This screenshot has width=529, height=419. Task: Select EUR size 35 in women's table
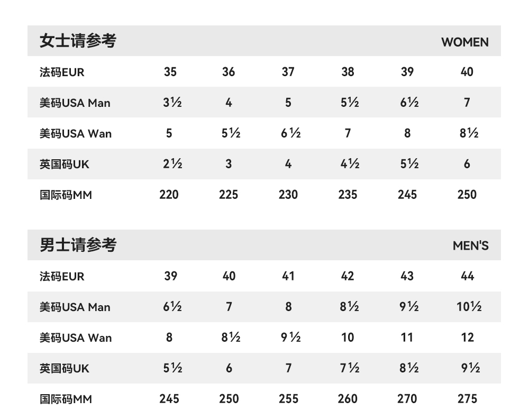click(x=170, y=72)
